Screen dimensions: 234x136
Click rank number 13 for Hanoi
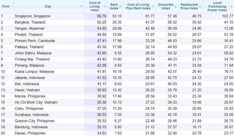(x=3, y=90)
